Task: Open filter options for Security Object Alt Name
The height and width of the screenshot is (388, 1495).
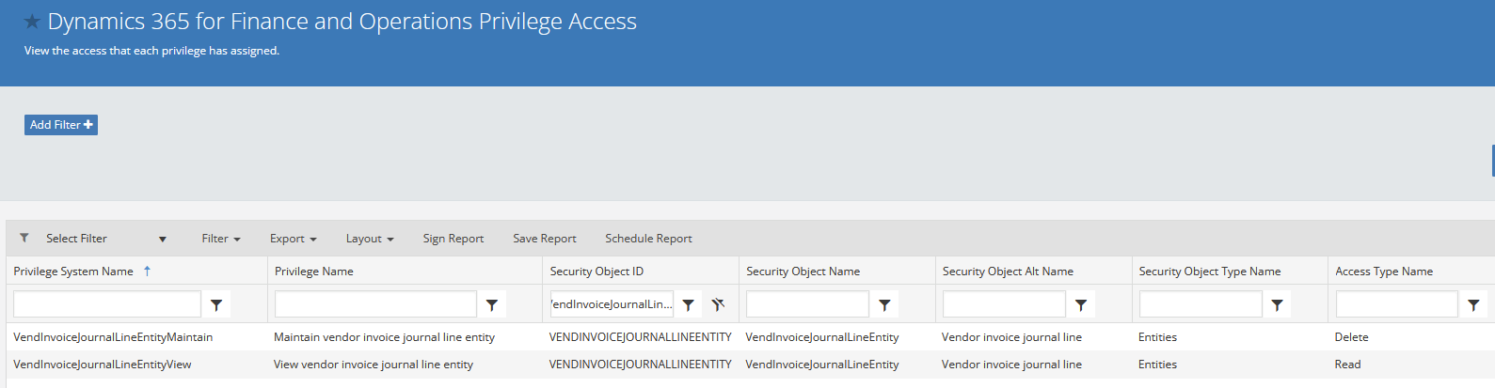Action: [1081, 304]
